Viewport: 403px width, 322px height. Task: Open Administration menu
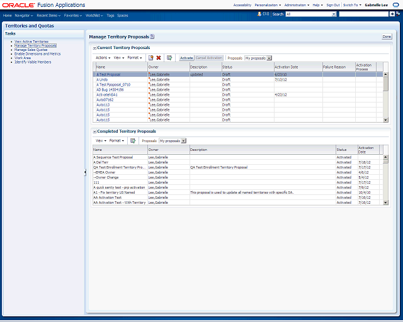point(297,5)
